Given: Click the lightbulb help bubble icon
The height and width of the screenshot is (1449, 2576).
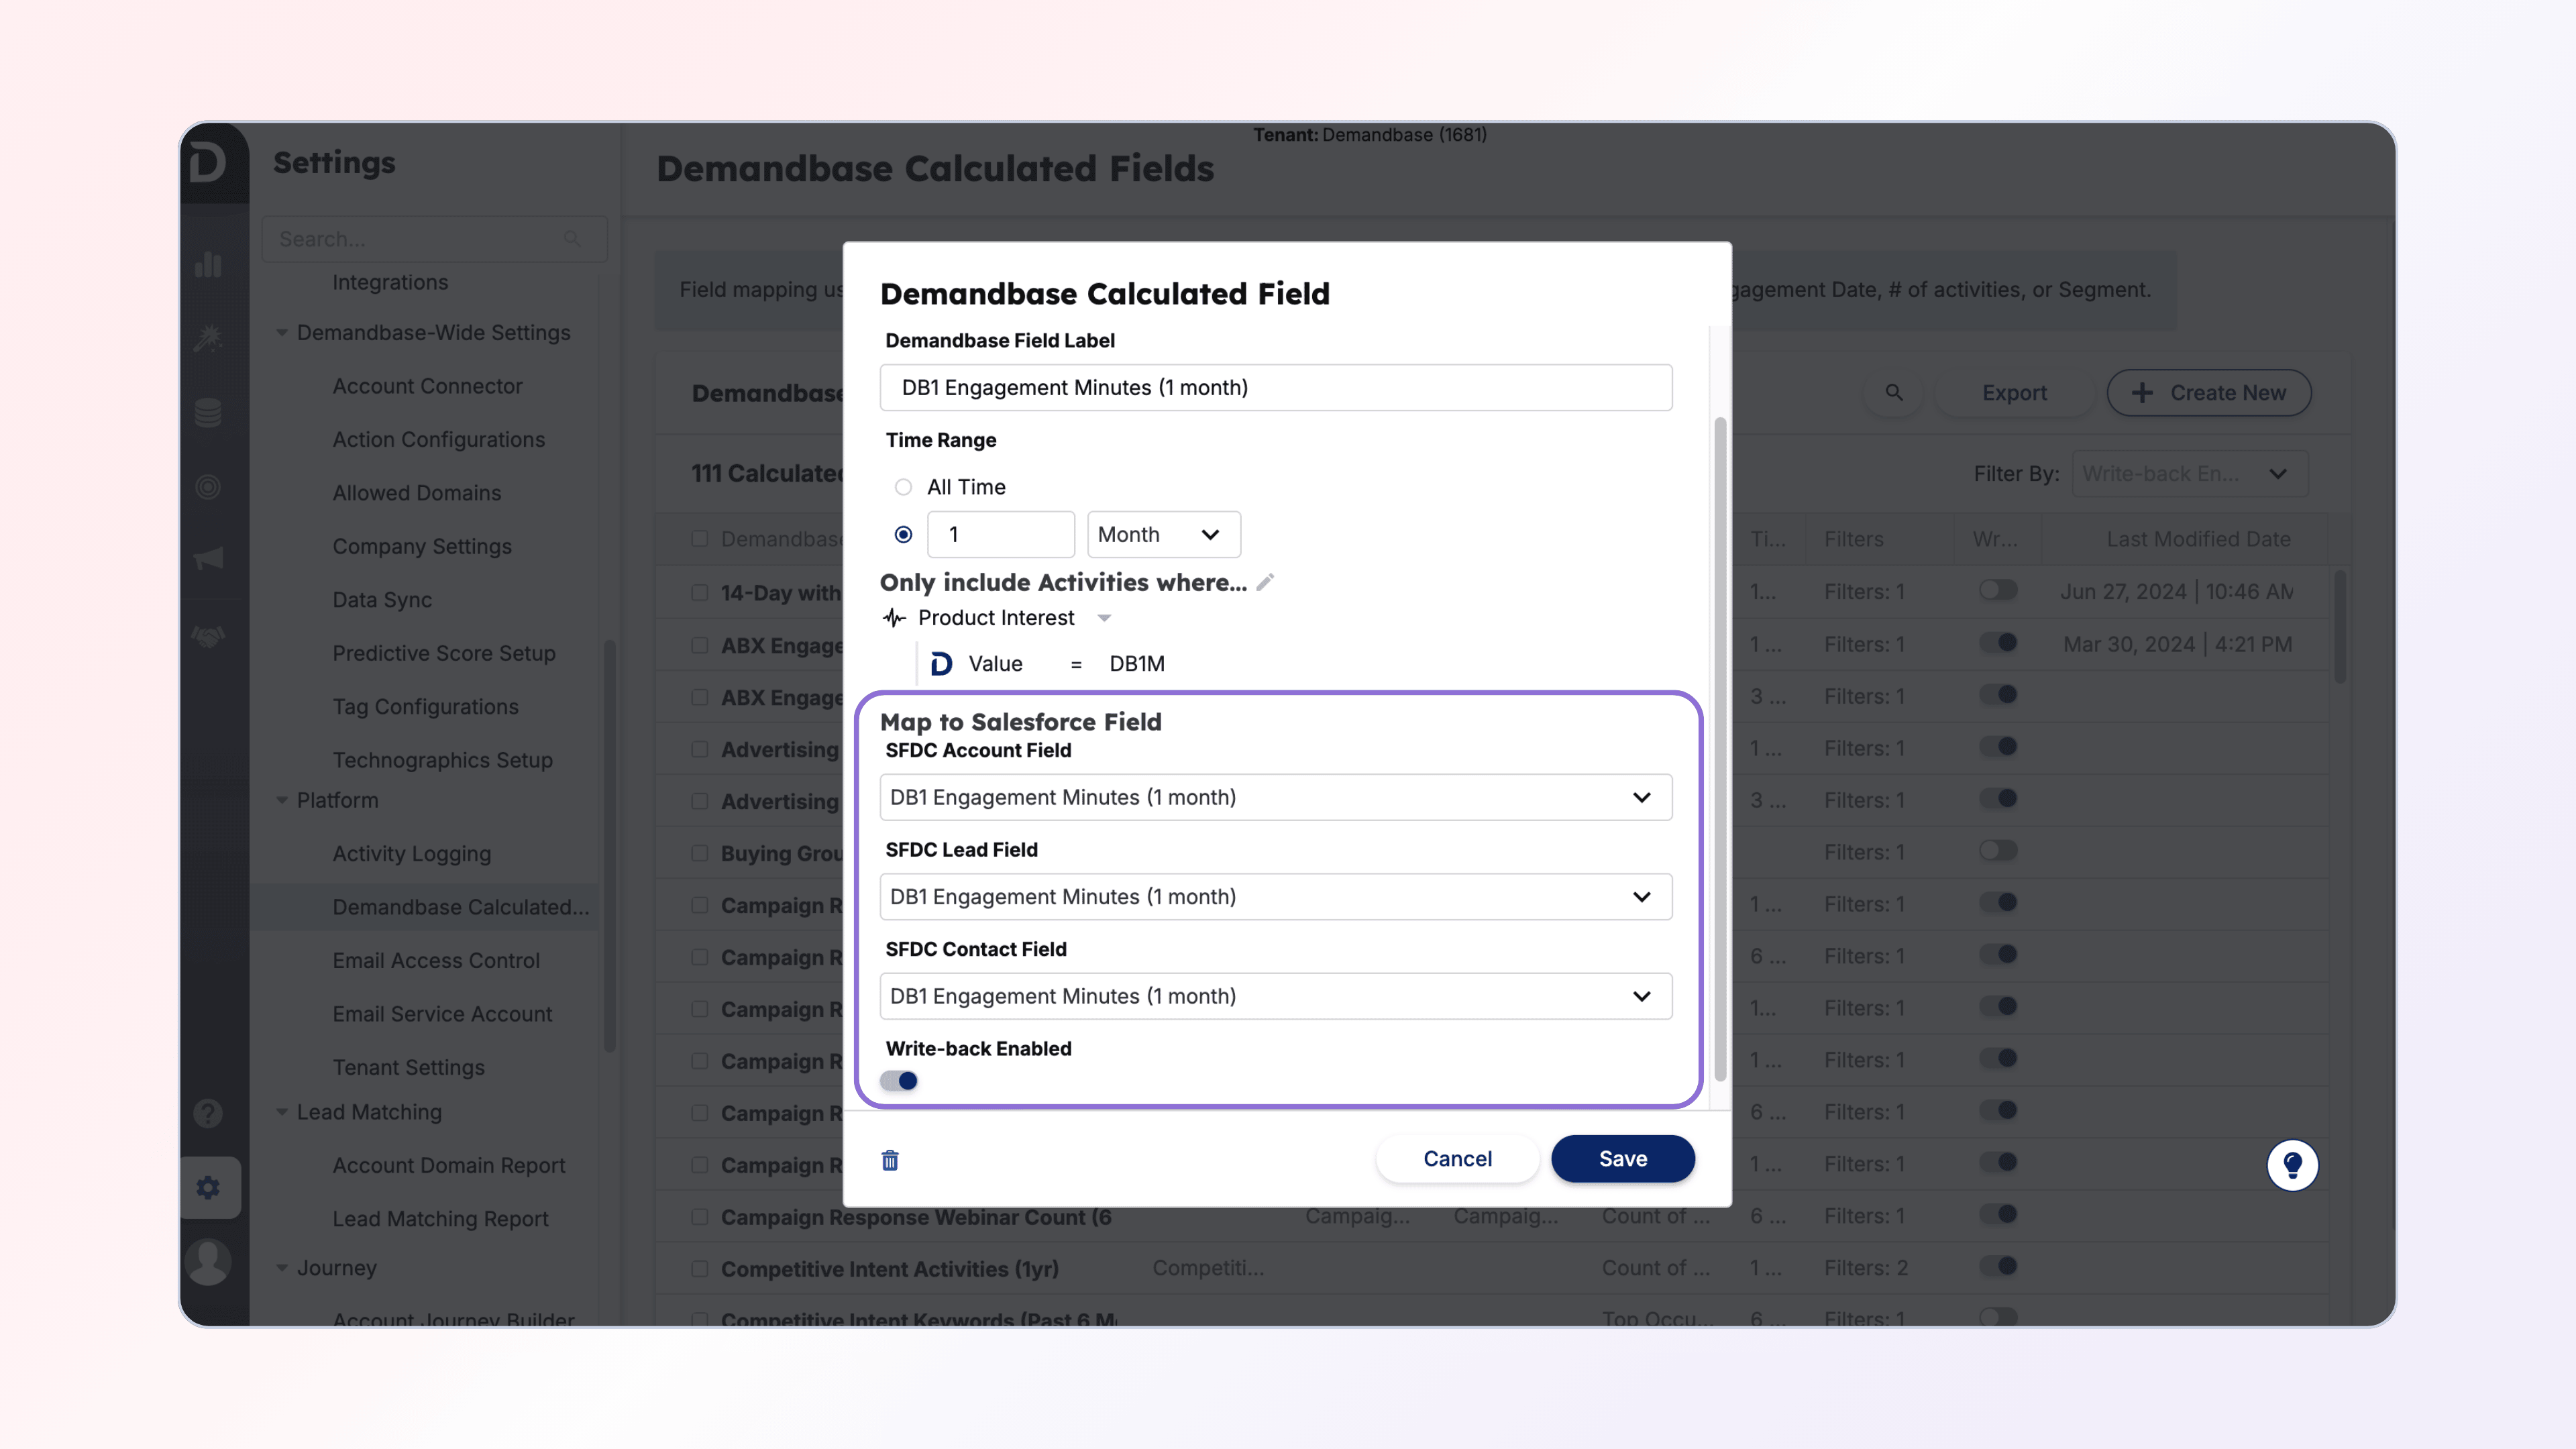Looking at the screenshot, I should pyautogui.click(x=2292, y=1165).
